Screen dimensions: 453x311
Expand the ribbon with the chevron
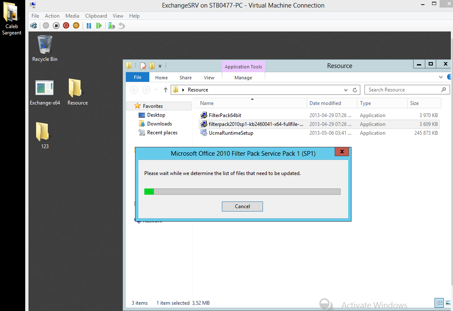(x=440, y=77)
